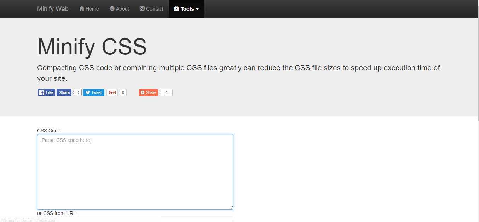Click the Contact envelope icon
Image resolution: width=479 pixels, height=222 pixels.
point(142,8)
